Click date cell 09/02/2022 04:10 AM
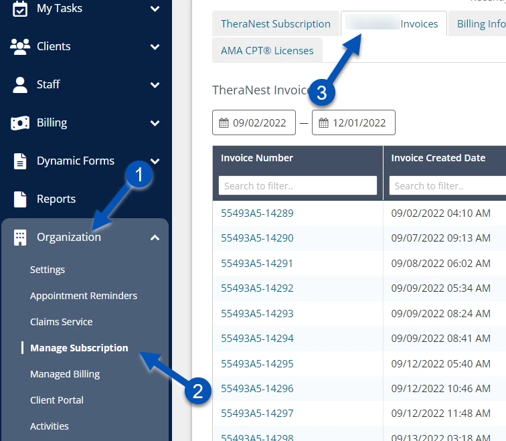Screen dimensions: 506x441 (x=441, y=213)
